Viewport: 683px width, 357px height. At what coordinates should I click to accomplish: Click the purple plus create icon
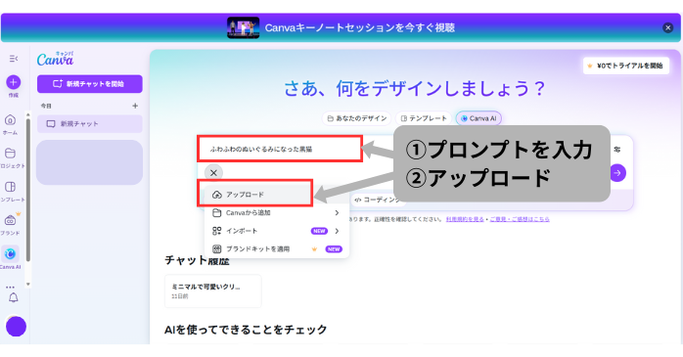[x=13, y=82]
